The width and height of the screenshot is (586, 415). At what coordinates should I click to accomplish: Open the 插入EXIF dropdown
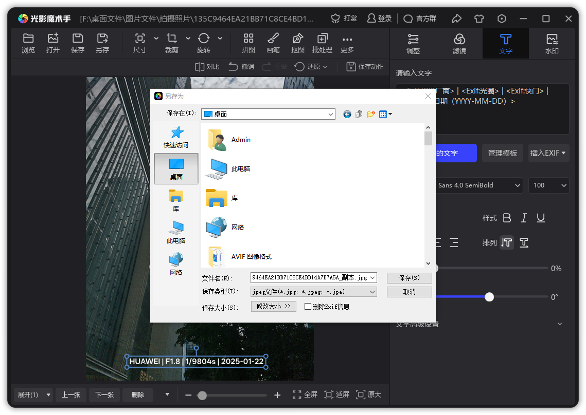[x=548, y=153]
